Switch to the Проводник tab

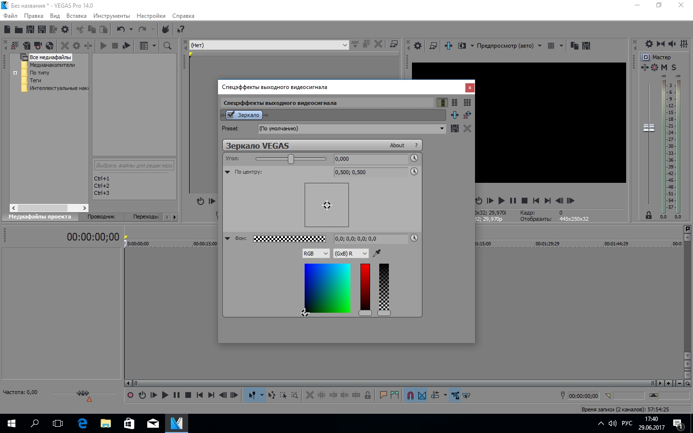[101, 216]
